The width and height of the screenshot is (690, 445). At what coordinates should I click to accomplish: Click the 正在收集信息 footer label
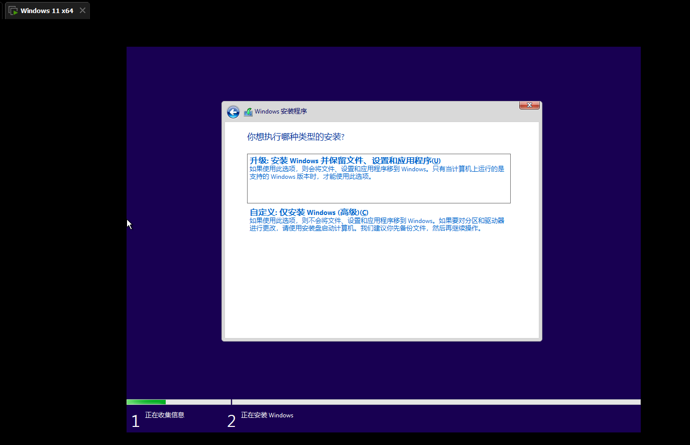[x=165, y=415]
